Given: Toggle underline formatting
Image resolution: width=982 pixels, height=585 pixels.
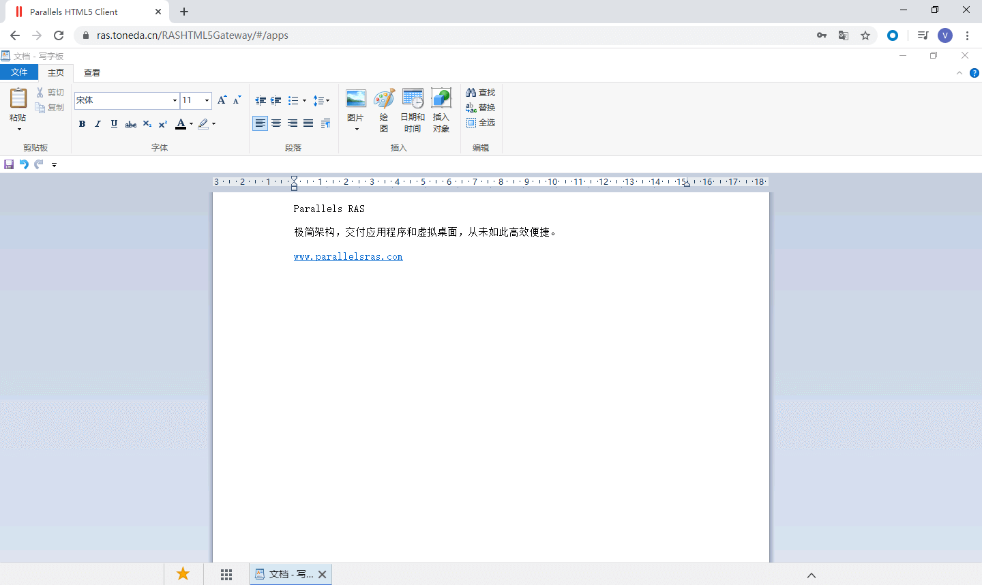Looking at the screenshot, I should (114, 124).
